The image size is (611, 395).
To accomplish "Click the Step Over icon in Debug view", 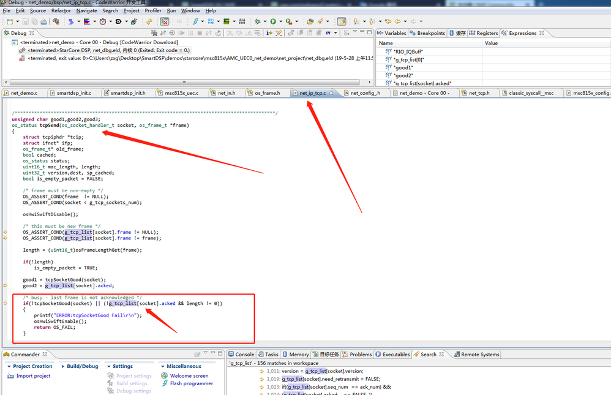I will [x=239, y=33].
